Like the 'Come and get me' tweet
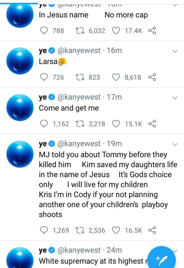 tap(116, 124)
